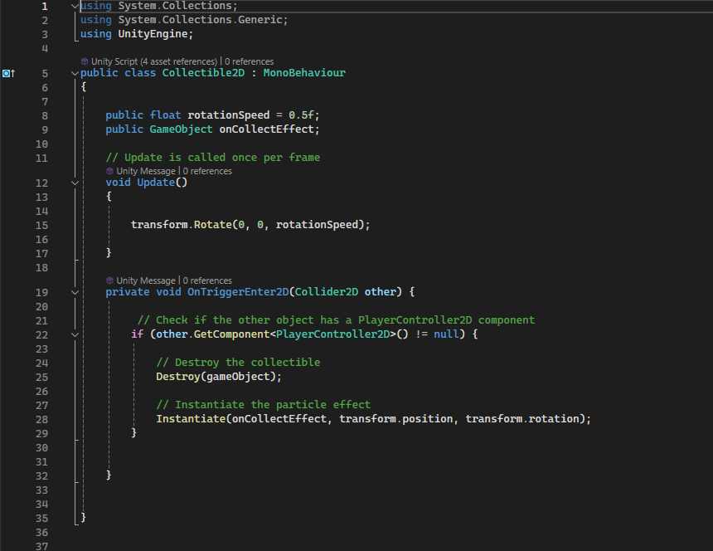Click '0 references' above OnTriggerEnter2D method
The height and width of the screenshot is (551, 713).
click(x=207, y=280)
